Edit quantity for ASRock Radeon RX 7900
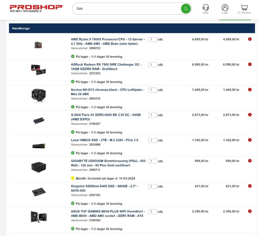258x236 pixels. point(152,65)
